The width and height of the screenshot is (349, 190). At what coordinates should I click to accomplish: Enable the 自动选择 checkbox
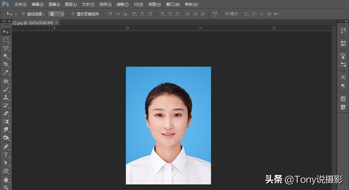[23, 14]
